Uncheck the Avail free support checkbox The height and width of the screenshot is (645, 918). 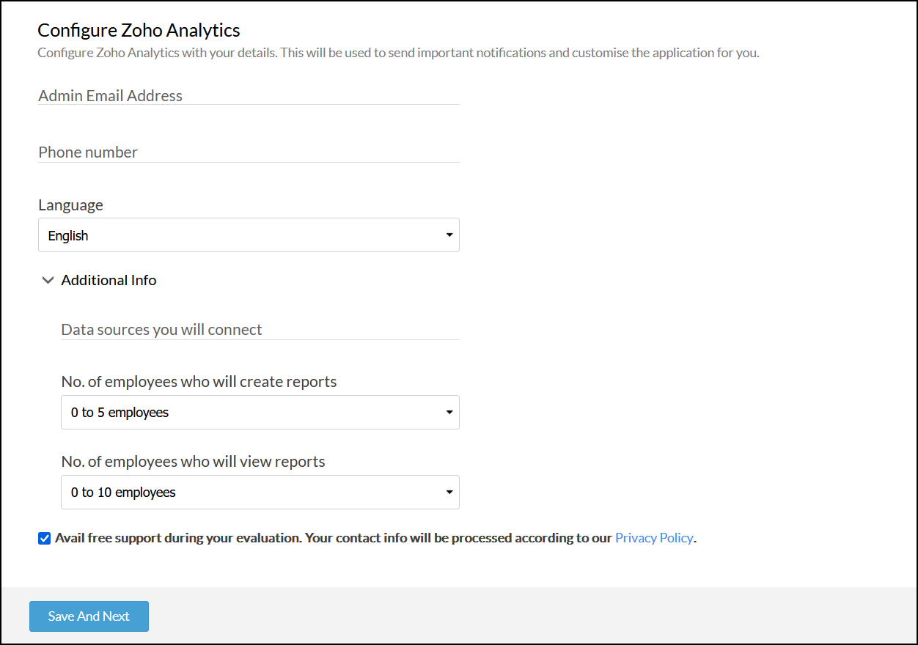pos(44,538)
